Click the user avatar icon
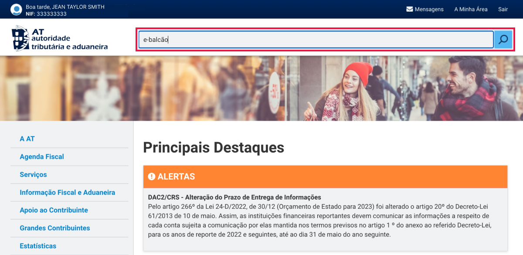The image size is (523, 255). (x=16, y=10)
